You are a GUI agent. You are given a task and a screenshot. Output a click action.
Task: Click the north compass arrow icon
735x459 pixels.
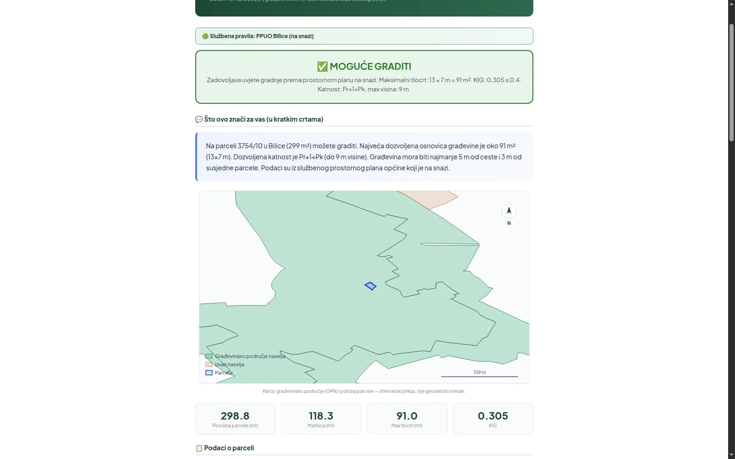509,211
